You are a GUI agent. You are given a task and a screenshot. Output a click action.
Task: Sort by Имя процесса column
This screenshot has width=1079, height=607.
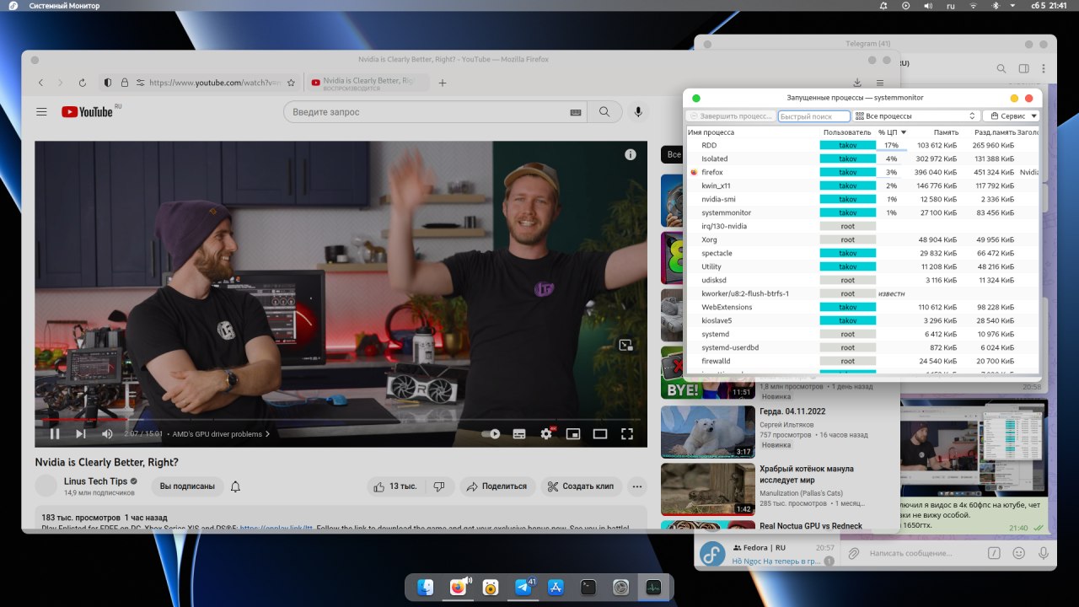tap(753, 132)
